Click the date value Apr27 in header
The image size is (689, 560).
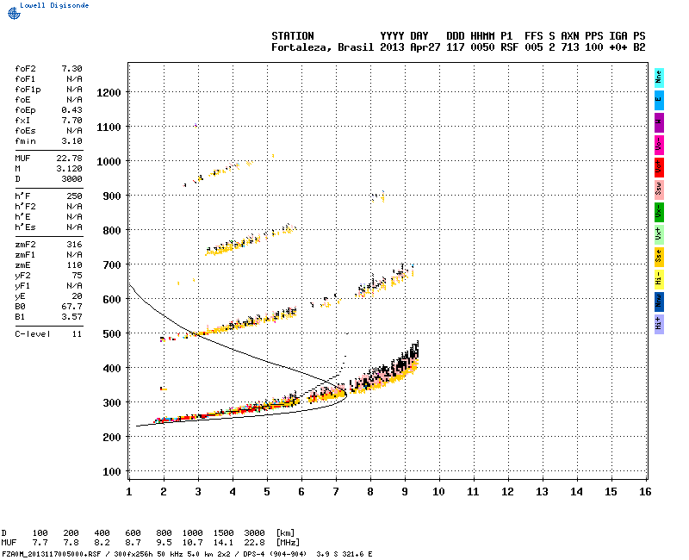tap(425, 47)
